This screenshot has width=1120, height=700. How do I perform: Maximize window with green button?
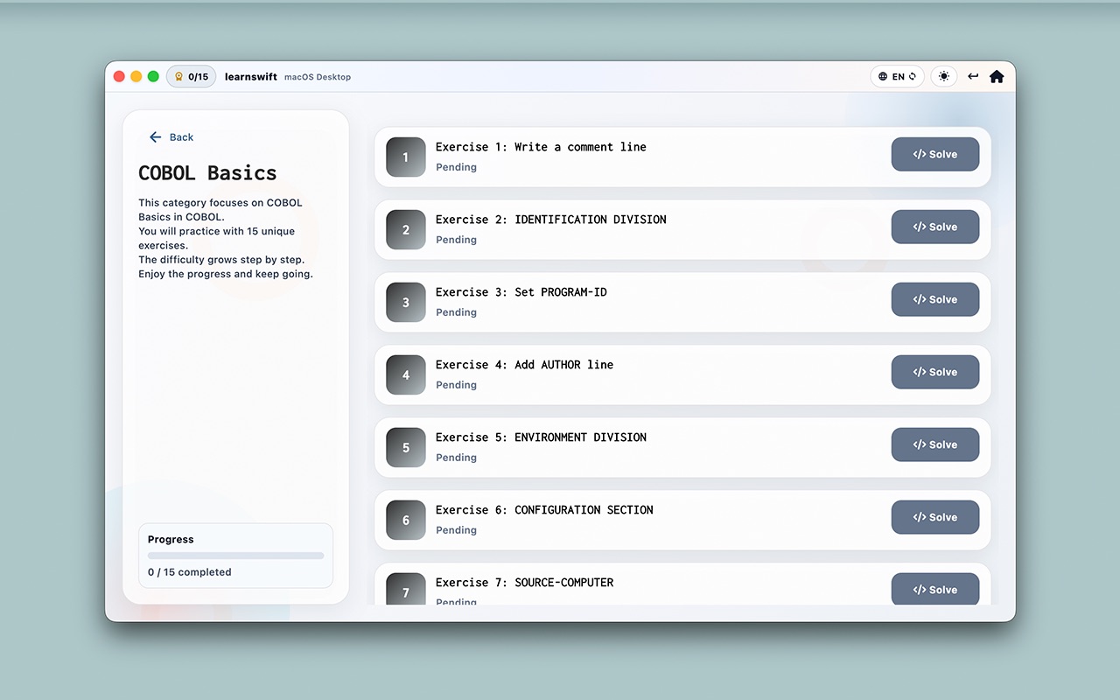[153, 76]
